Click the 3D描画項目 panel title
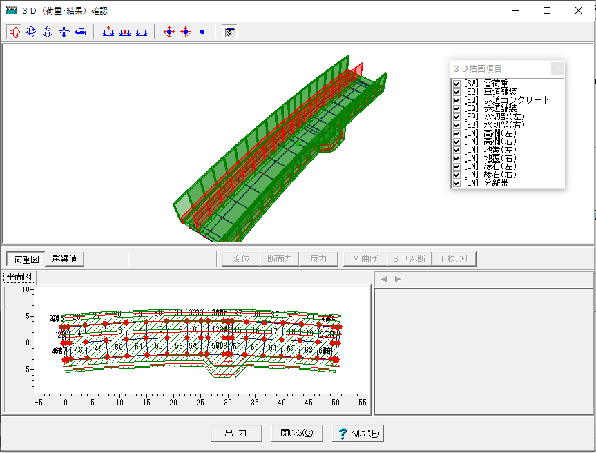The height and width of the screenshot is (453, 596). pos(477,69)
